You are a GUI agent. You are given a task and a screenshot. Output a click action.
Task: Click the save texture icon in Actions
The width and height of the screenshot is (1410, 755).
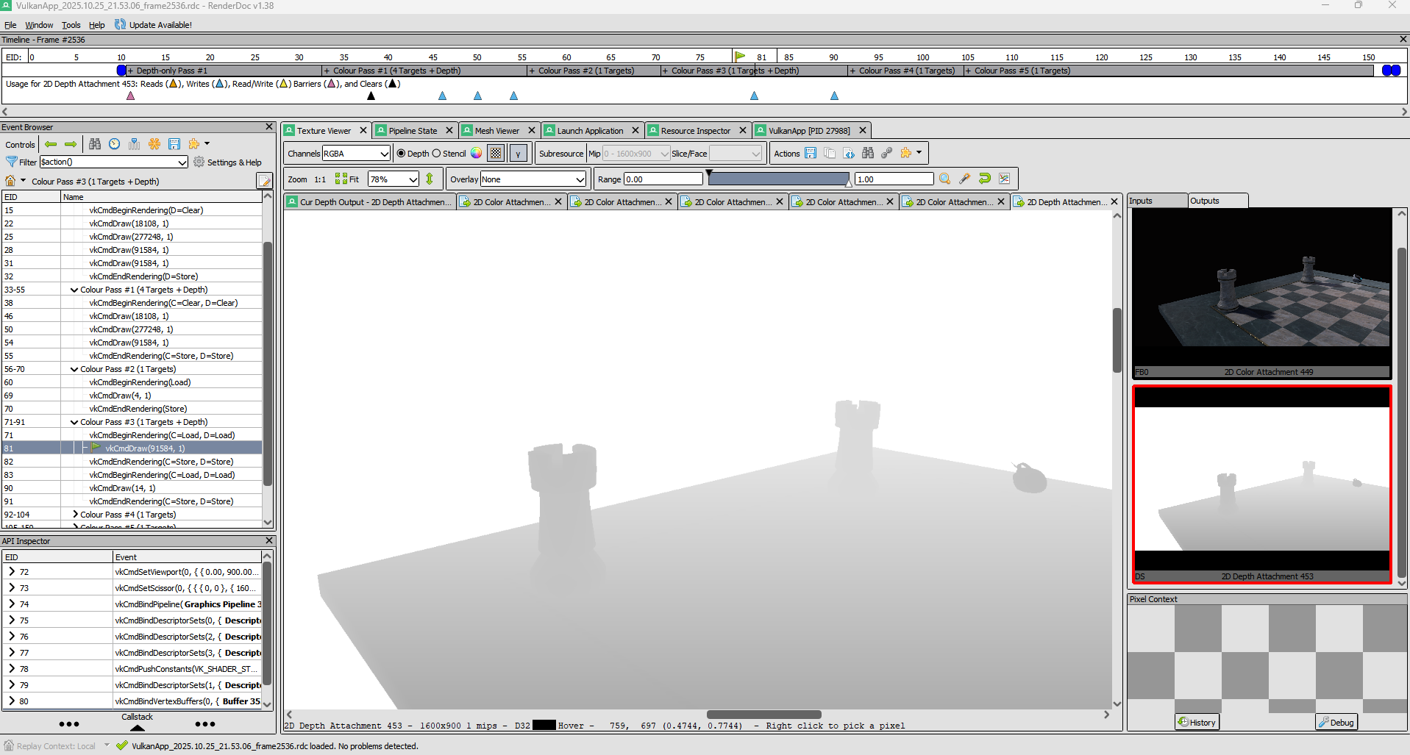tap(811, 153)
